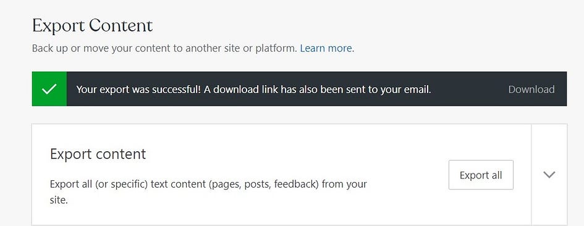
Task: Show specific export options via down arrow
Action: click(x=549, y=174)
